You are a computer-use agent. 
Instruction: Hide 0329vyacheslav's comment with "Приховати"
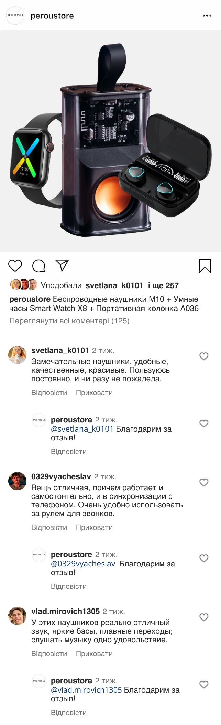point(94,527)
